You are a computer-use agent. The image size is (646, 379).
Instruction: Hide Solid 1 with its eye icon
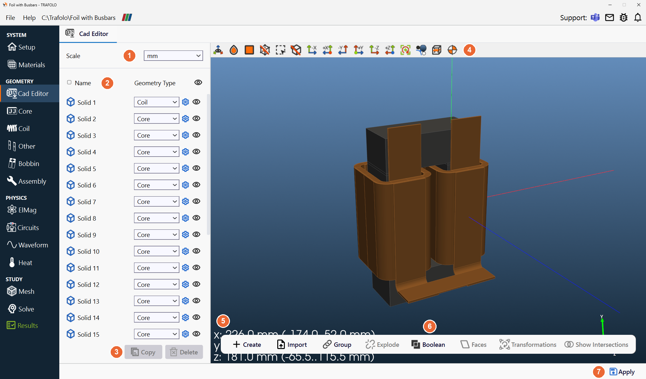pyautogui.click(x=197, y=102)
